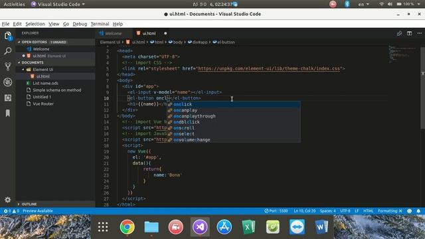Change indentation via Spaces: 4
Viewport: 425px width, 239px height.
pyautogui.click(x=327, y=211)
